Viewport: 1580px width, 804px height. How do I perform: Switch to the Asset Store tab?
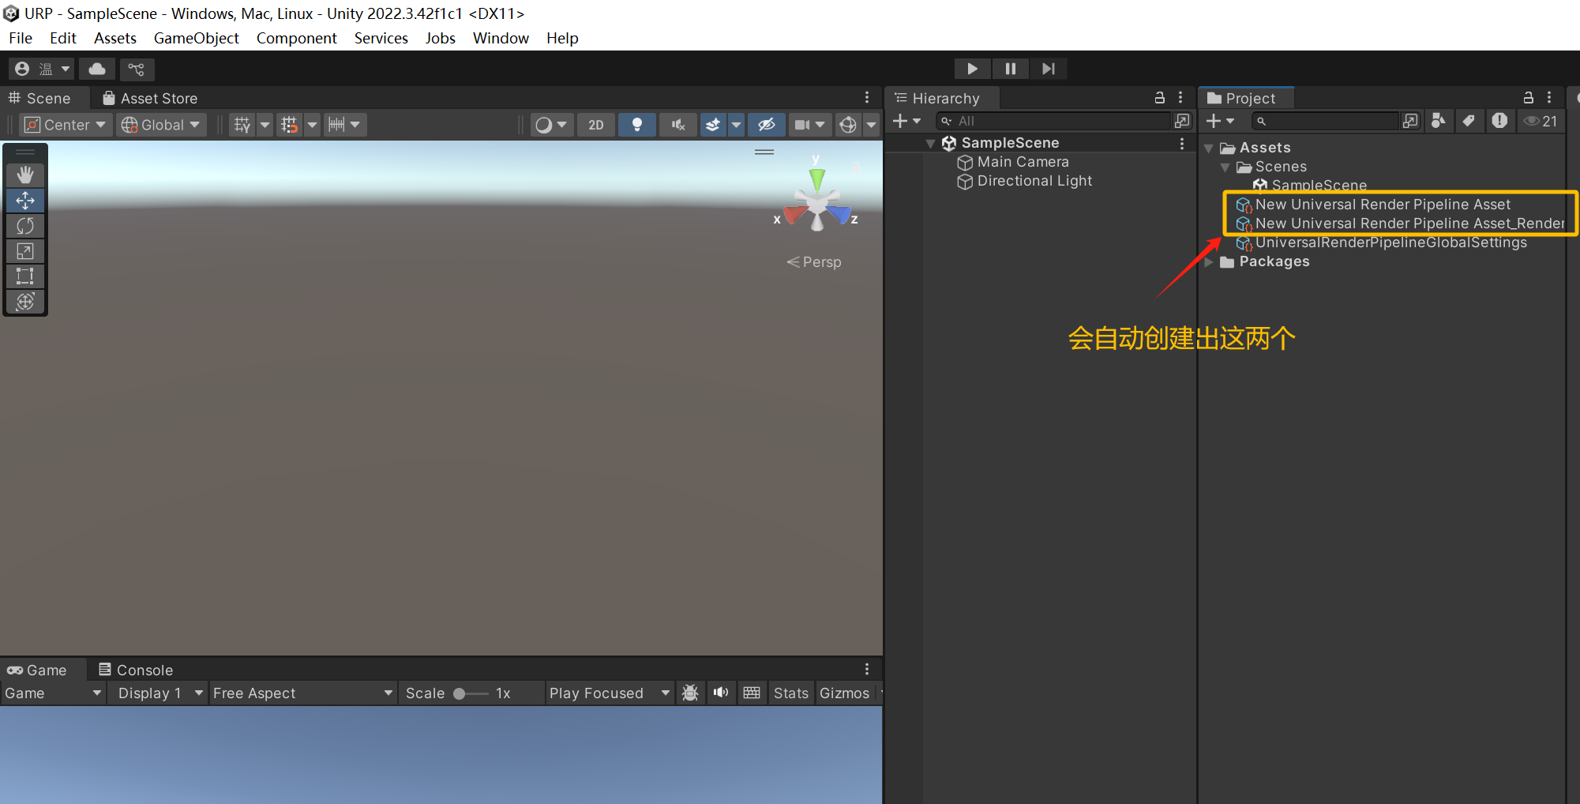pyautogui.click(x=150, y=98)
